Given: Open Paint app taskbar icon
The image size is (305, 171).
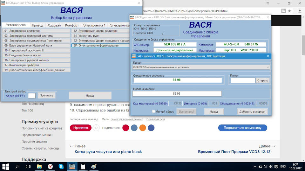Looking at the screenshot, I should pos(94,167).
